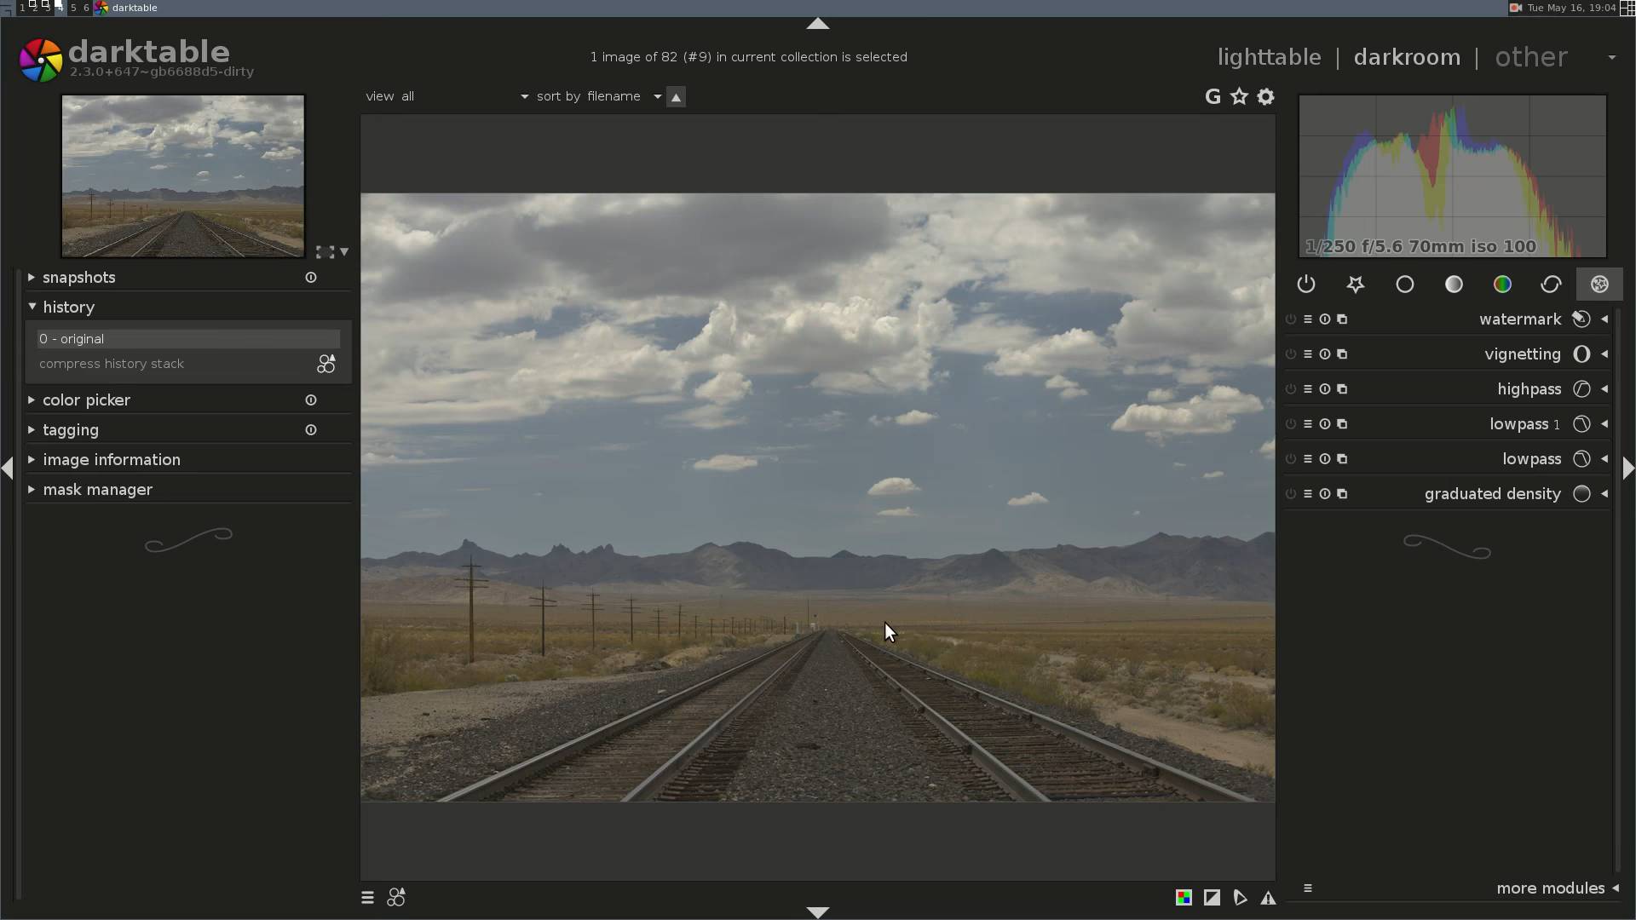Screen dimensions: 1636x920
Task: Click the compress history stack icon
Action: coord(326,365)
